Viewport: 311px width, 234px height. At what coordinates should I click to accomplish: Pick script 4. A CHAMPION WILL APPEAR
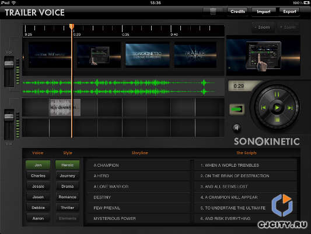[x=246, y=197]
